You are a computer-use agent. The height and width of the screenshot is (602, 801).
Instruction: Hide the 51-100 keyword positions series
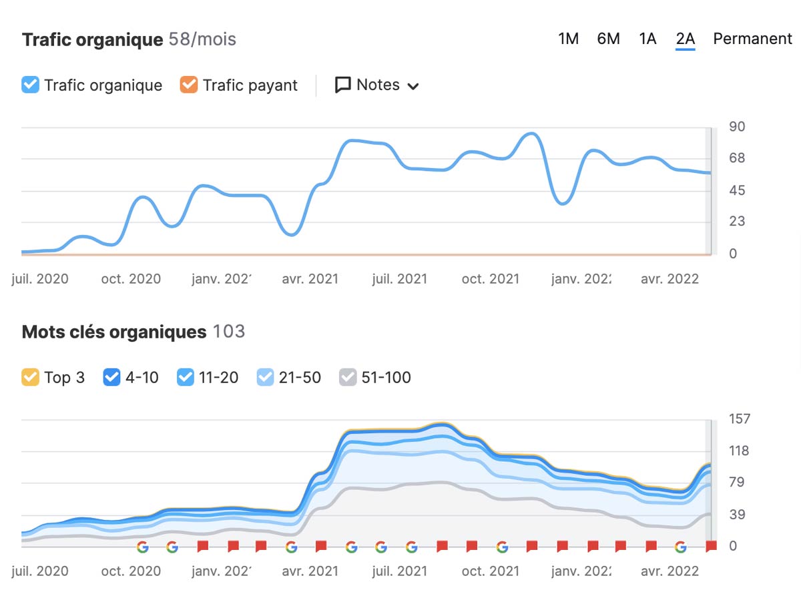click(348, 378)
